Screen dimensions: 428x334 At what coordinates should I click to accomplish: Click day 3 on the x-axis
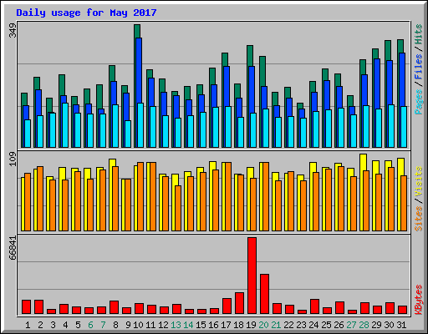pyautogui.click(x=53, y=325)
